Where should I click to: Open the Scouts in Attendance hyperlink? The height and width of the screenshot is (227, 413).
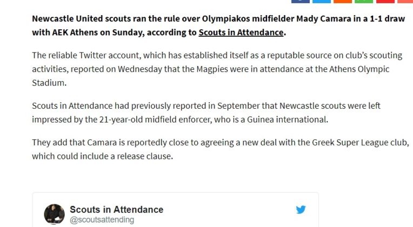pos(241,32)
